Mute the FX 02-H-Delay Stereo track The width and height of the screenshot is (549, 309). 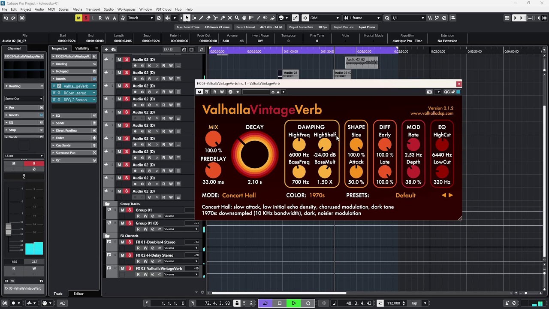coord(122,255)
